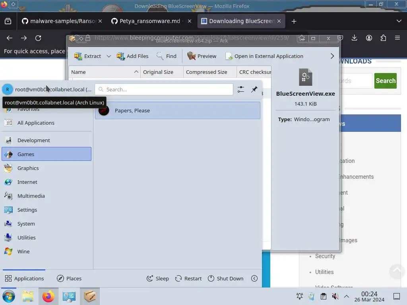Click Sleep button

point(157,278)
